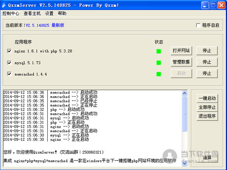Open the 设置 menu

pos(49,14)
